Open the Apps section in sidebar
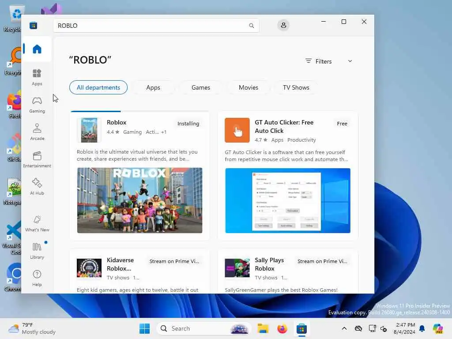This screenshot has width=452, height=339. [37, 77]
